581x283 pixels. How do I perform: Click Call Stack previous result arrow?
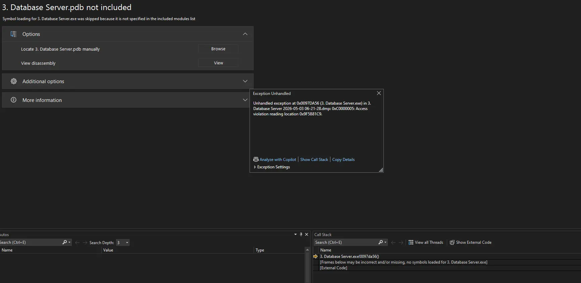tap(393, 242)
